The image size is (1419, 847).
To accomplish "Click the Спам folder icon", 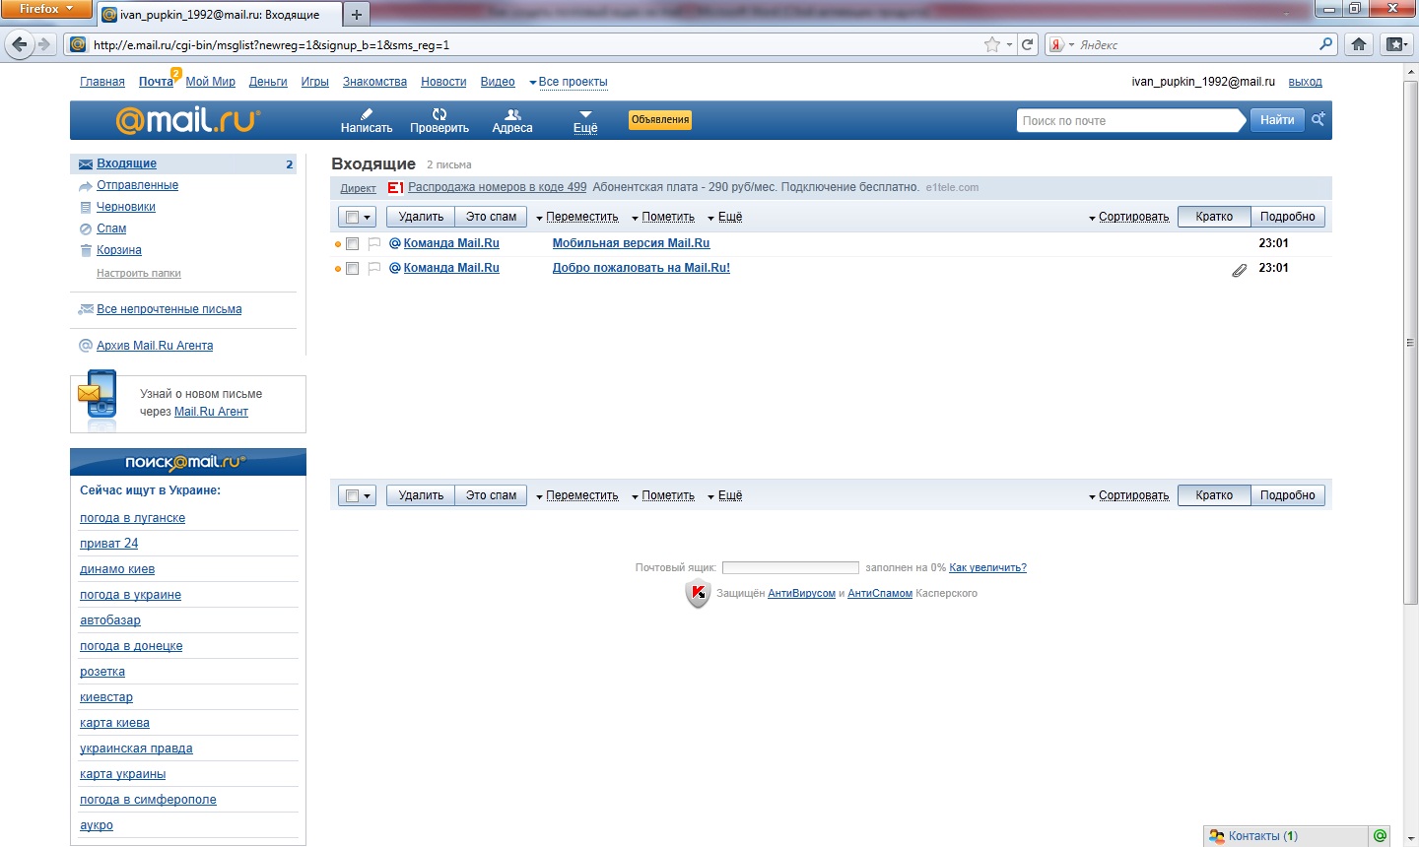I will [x=86, y=228].
